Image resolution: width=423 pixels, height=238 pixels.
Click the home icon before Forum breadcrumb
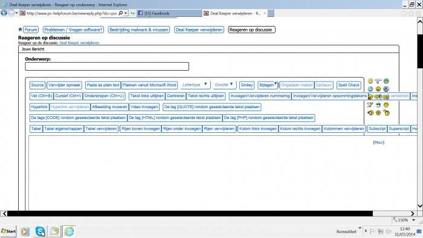coord(20,30)
